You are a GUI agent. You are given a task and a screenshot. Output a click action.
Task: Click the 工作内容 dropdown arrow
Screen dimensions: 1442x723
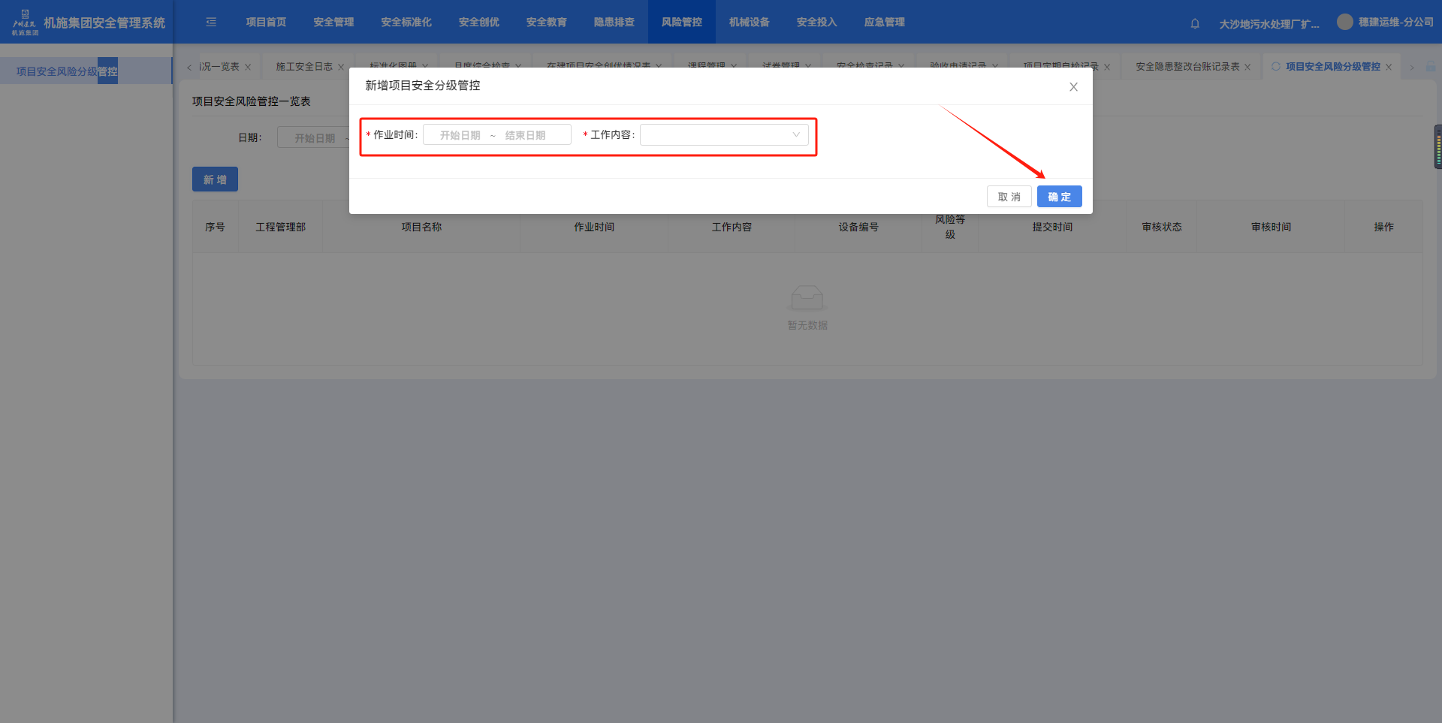(x=796, y=135)
